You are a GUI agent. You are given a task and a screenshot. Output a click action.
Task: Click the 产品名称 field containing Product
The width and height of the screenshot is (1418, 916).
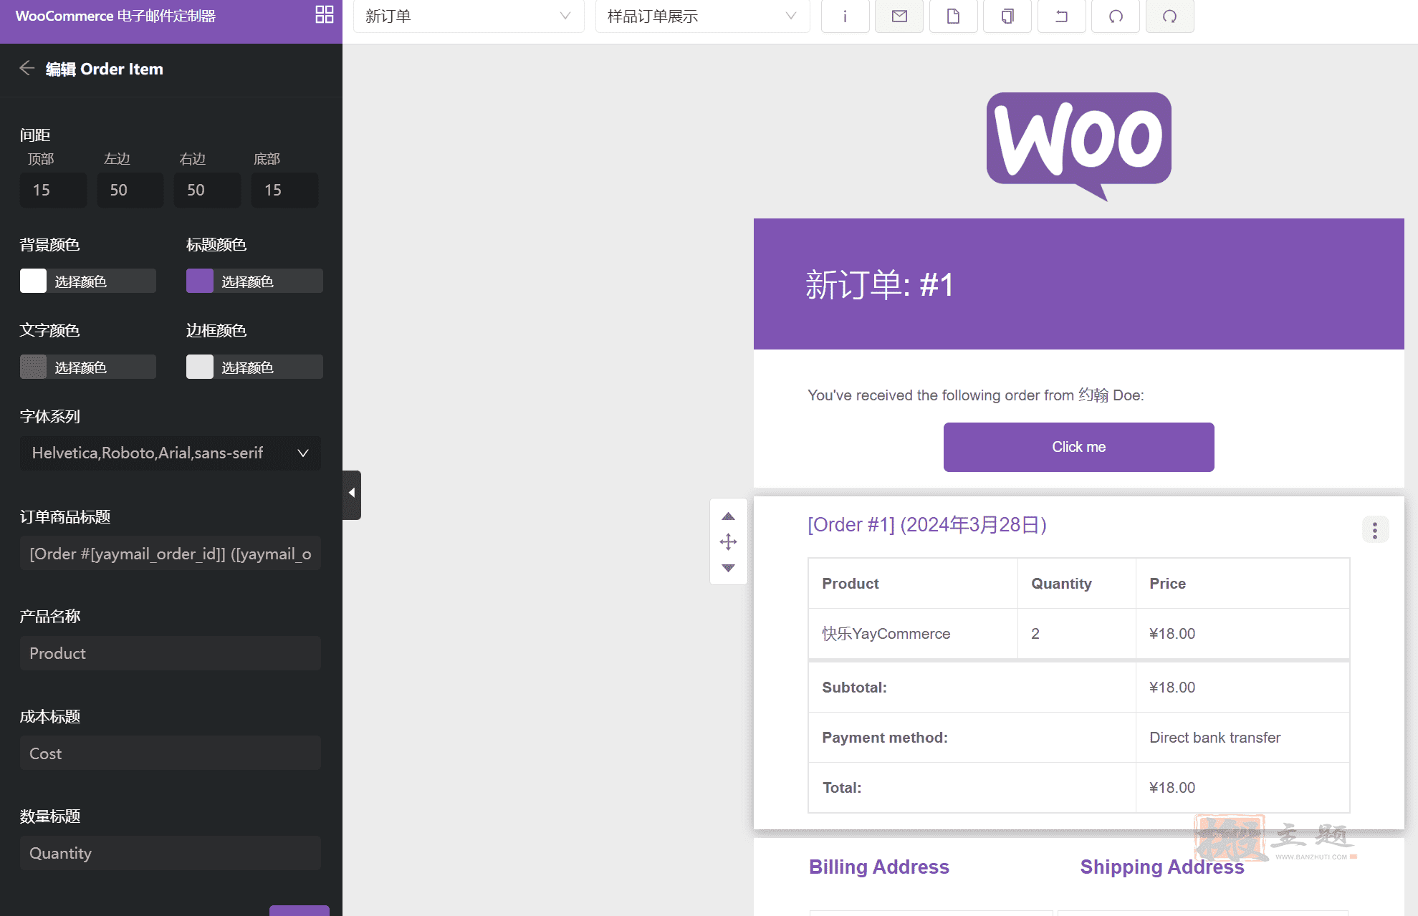click(171, 653)
